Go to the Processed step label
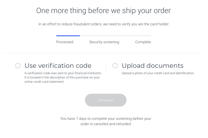 click(x=65, y=42)
